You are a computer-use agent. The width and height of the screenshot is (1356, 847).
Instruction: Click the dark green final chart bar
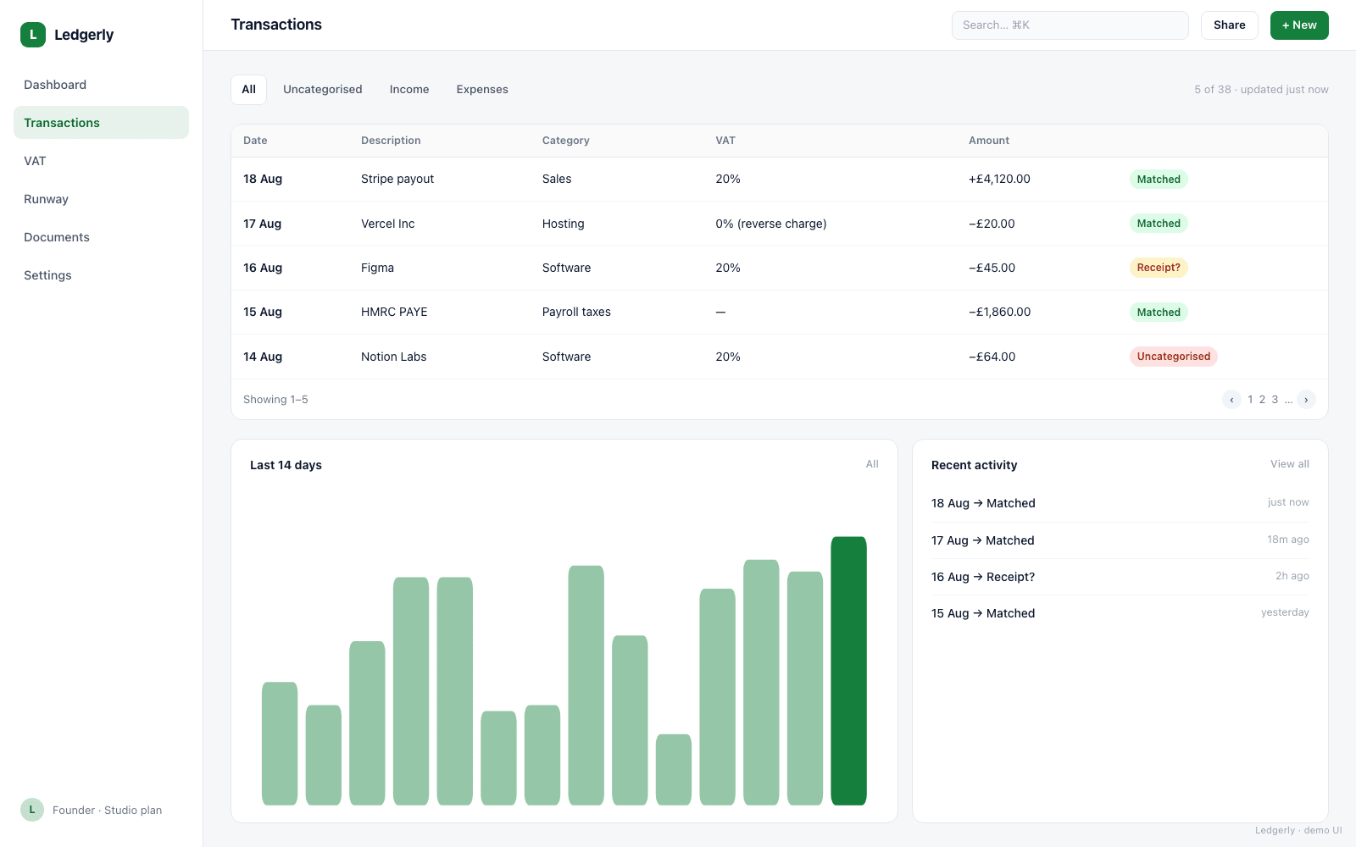[x=848, y=671]
